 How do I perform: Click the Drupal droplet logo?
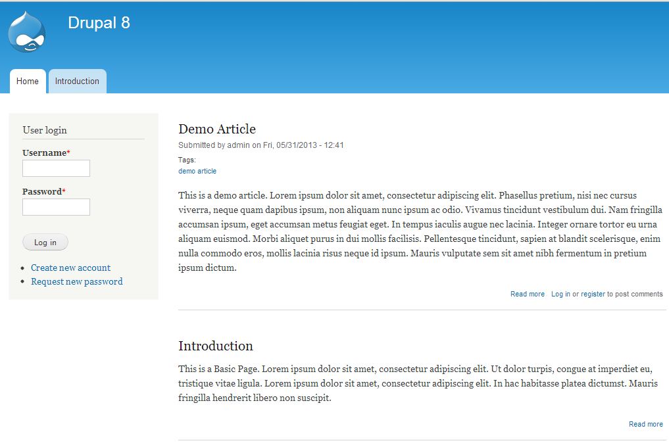point(27,32)
